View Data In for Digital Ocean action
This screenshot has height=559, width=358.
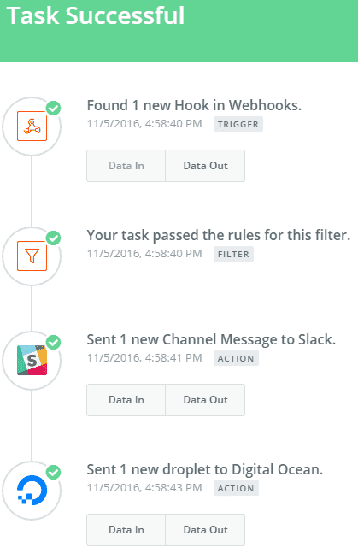coord(126,530)
